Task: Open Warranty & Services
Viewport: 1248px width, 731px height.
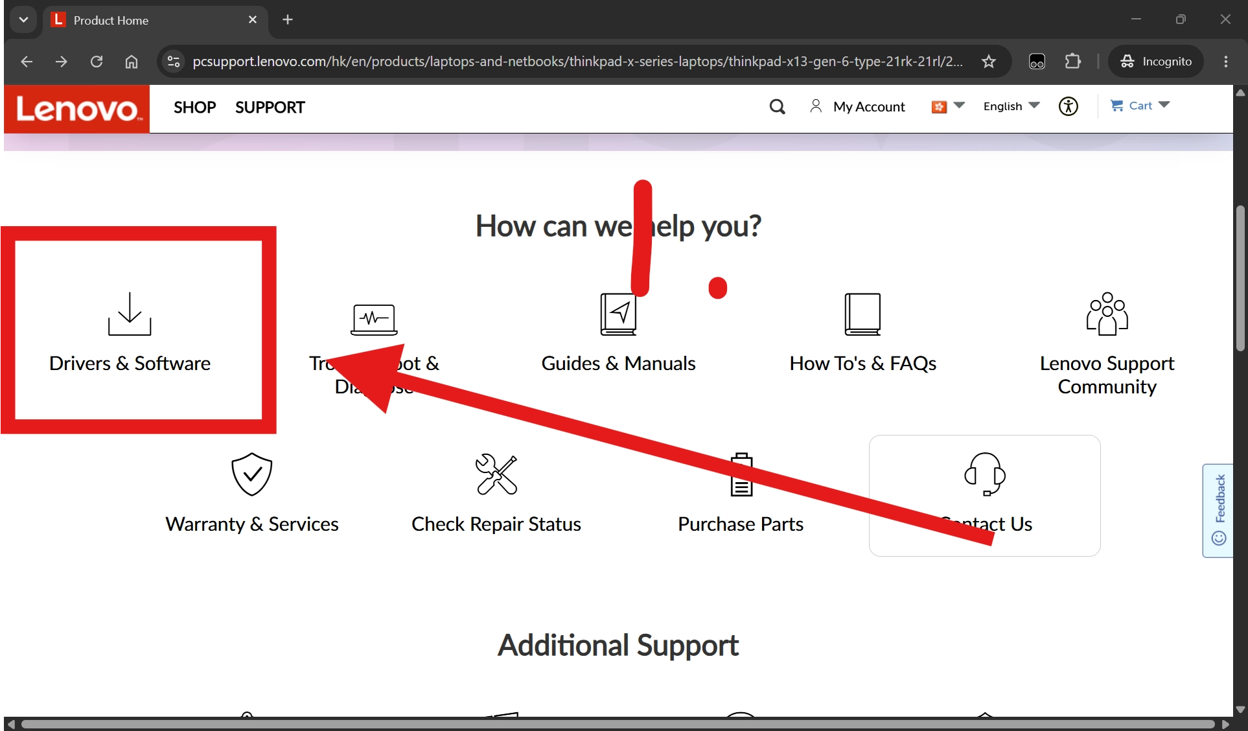Action: pyautogui.click(x=252, y=524)
